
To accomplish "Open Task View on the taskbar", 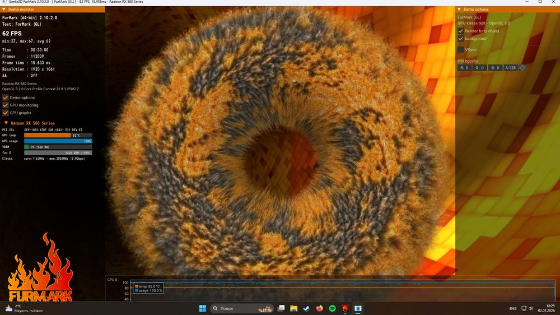I will [x=281, y=308].
